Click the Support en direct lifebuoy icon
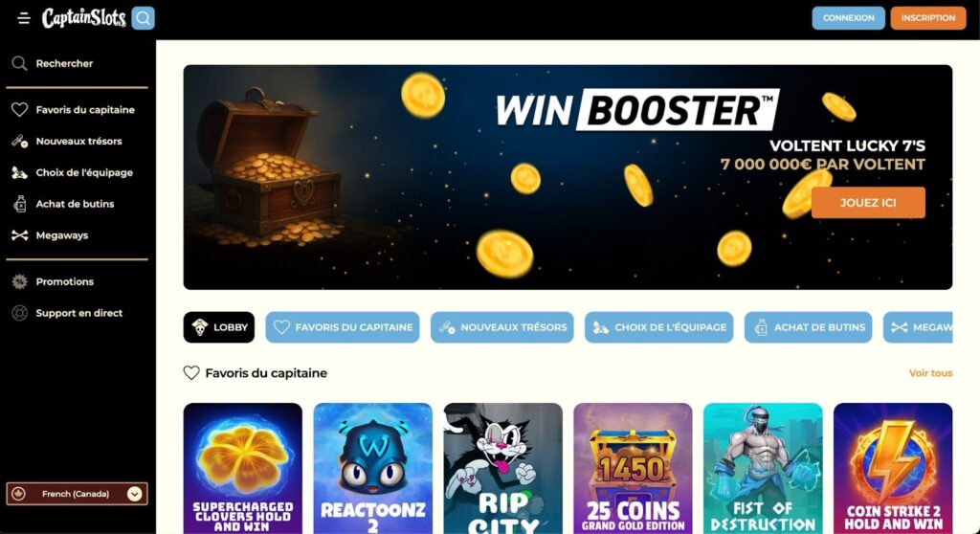Screen dimensions: 980x534 tap(19, 313)
